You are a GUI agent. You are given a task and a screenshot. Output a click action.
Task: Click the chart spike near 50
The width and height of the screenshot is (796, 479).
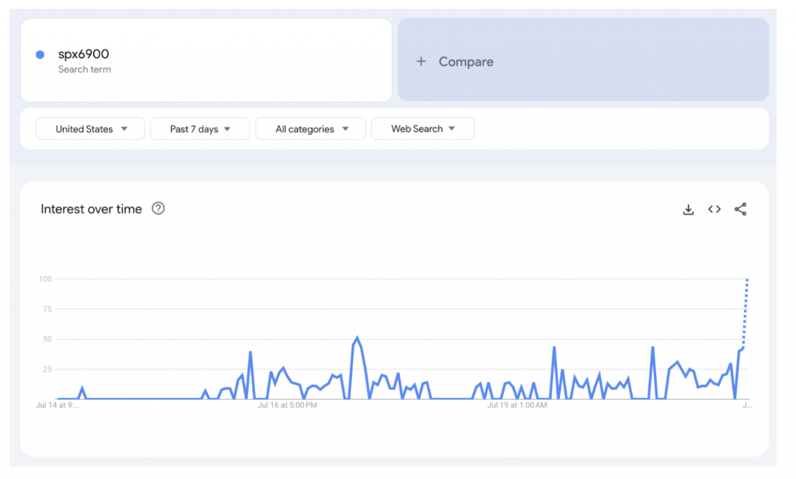click(x=357, y=338)
